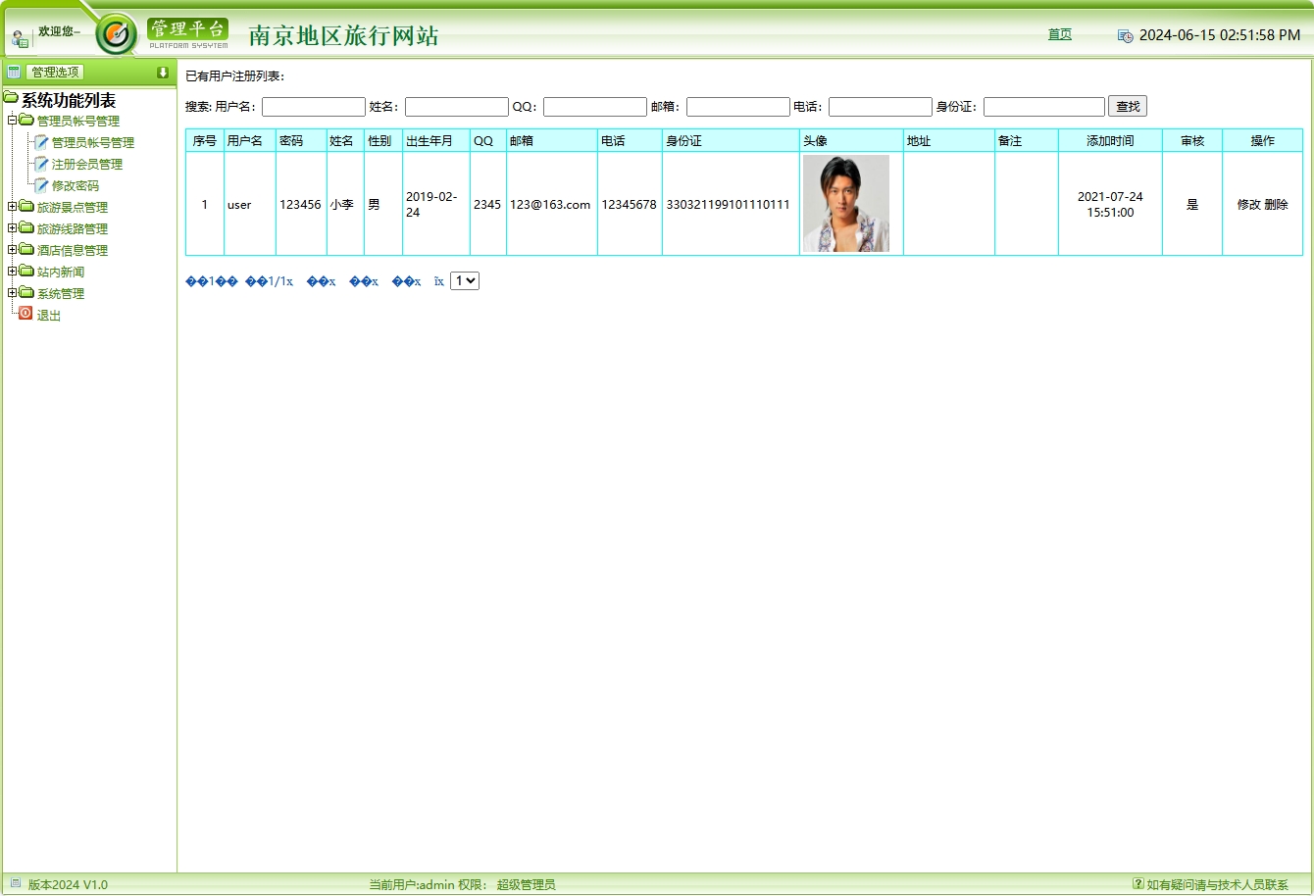Open 注册会员管理 in sidebar
The height and width of the screenshot is (896, 1314).
click(x=86, y=164)
